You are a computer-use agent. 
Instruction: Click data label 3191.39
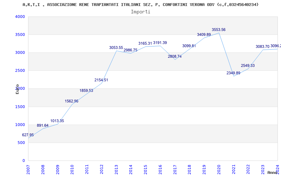tap(160, 43)
